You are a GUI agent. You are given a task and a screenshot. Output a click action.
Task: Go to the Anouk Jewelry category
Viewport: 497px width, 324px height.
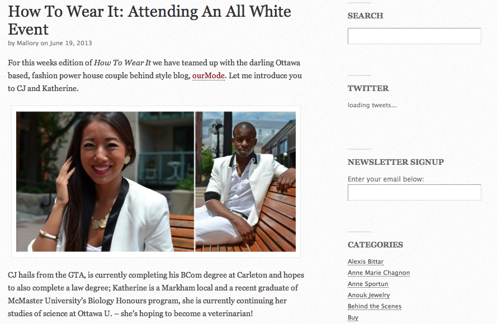(368, 295)
